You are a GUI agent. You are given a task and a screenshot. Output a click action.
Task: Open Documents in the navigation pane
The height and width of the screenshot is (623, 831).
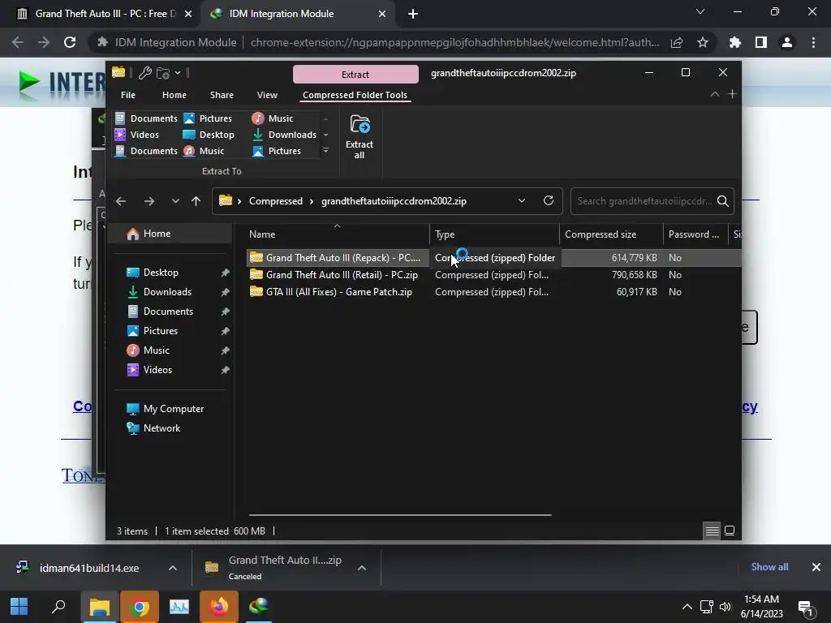168,311
